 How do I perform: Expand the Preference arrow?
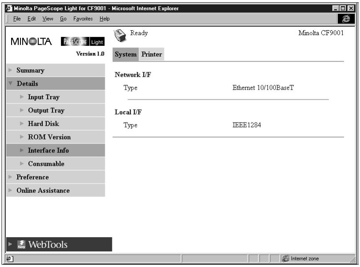click(10, 177)
